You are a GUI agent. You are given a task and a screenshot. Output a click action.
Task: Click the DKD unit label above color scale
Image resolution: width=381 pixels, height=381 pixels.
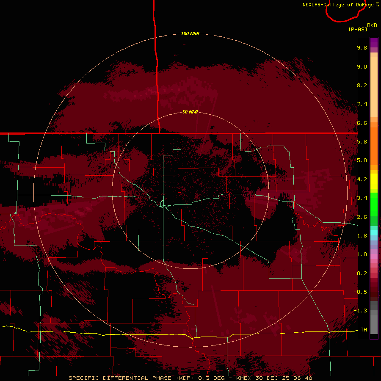point(372,25)
